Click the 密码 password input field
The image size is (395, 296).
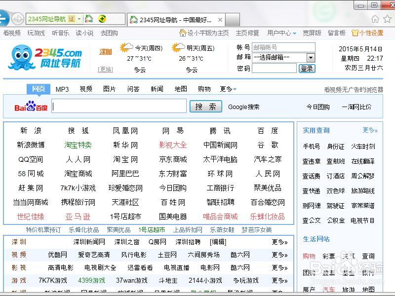click(274, 68)
